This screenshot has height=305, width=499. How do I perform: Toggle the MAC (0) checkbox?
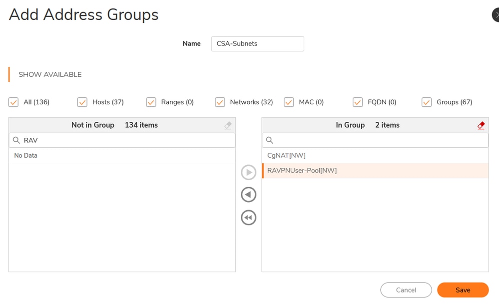coord(289,102)
